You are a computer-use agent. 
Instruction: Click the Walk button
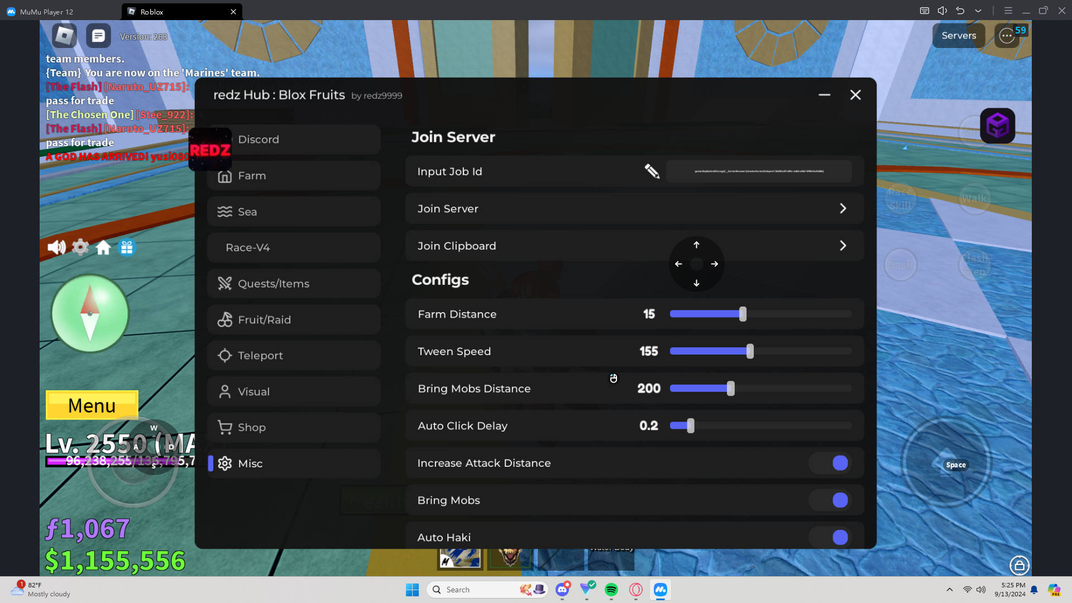[x=975, y=198]
